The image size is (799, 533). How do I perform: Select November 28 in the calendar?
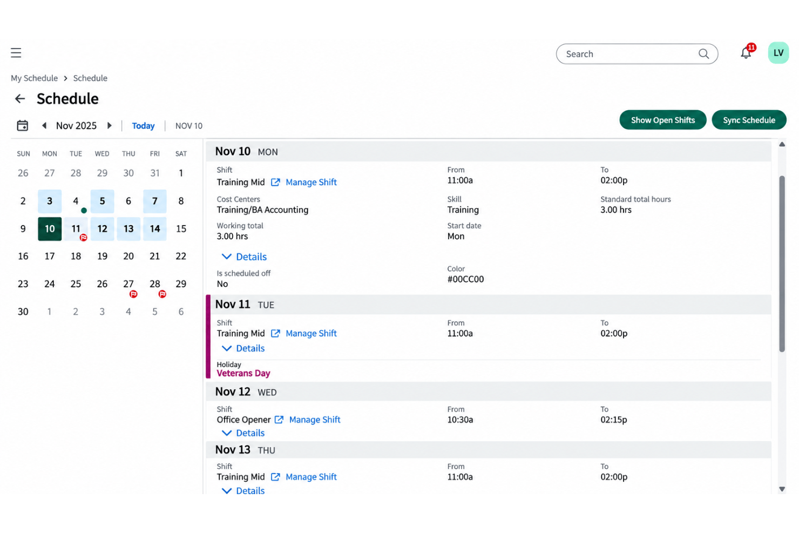155,284
